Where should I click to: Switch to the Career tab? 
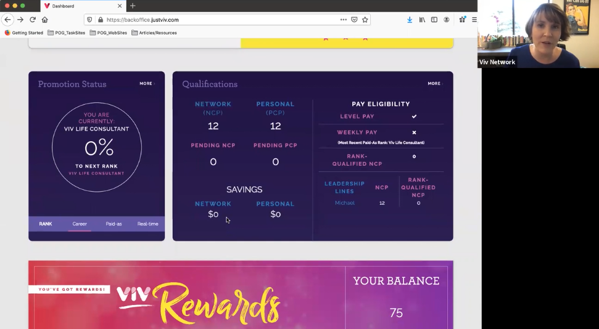click(x=80, y=224)
